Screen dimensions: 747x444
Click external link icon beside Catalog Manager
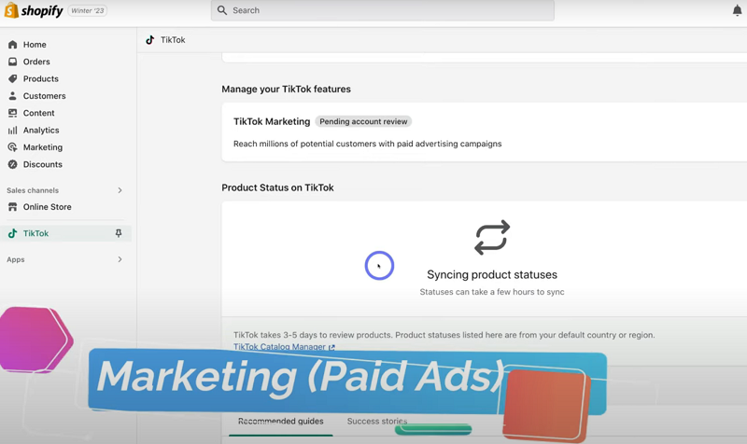(331, 347)
